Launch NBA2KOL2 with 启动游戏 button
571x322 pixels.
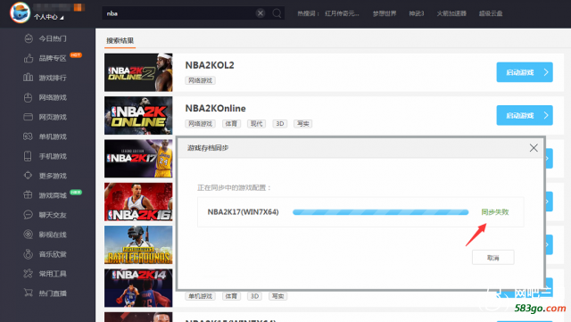(x=525, y=72)
